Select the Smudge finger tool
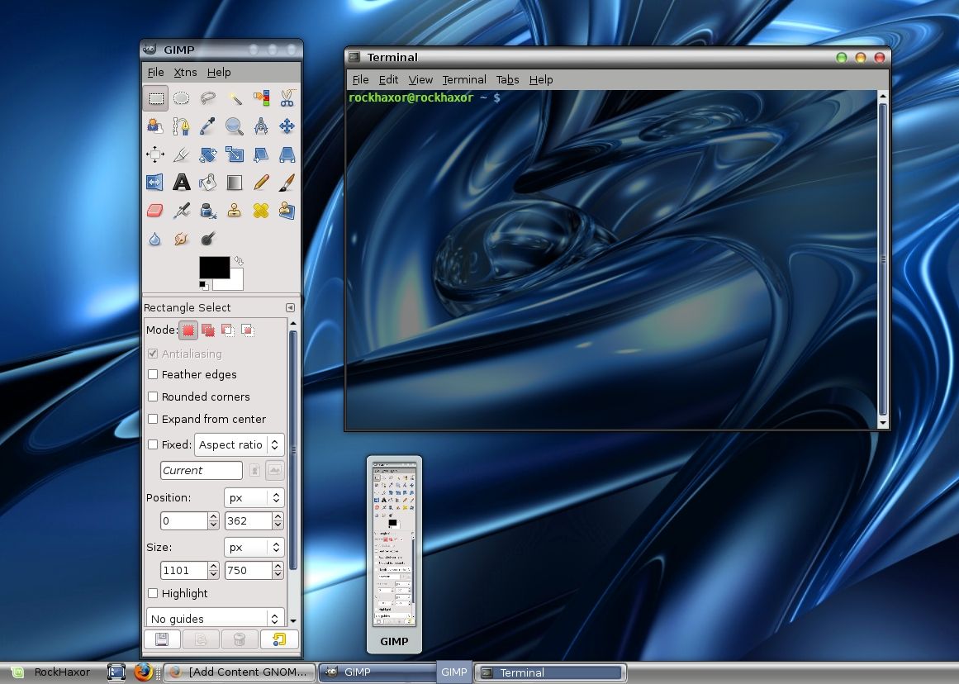Viewport: 959px width, 684px height. pos(181,239)
